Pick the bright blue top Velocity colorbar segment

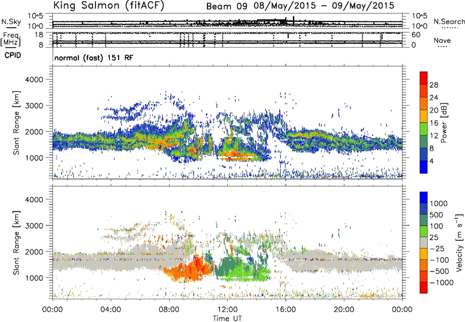pyautogui.click(x=424, y=198)
